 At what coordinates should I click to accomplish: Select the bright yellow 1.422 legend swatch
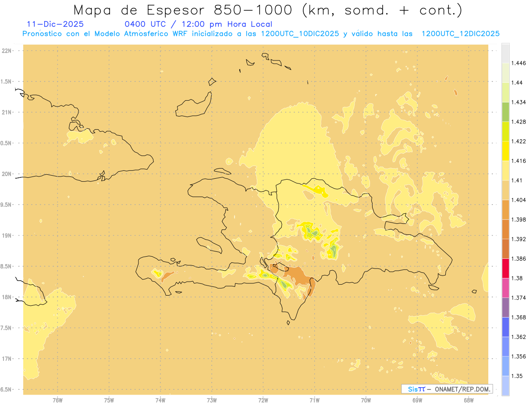[x=505, y=151]
